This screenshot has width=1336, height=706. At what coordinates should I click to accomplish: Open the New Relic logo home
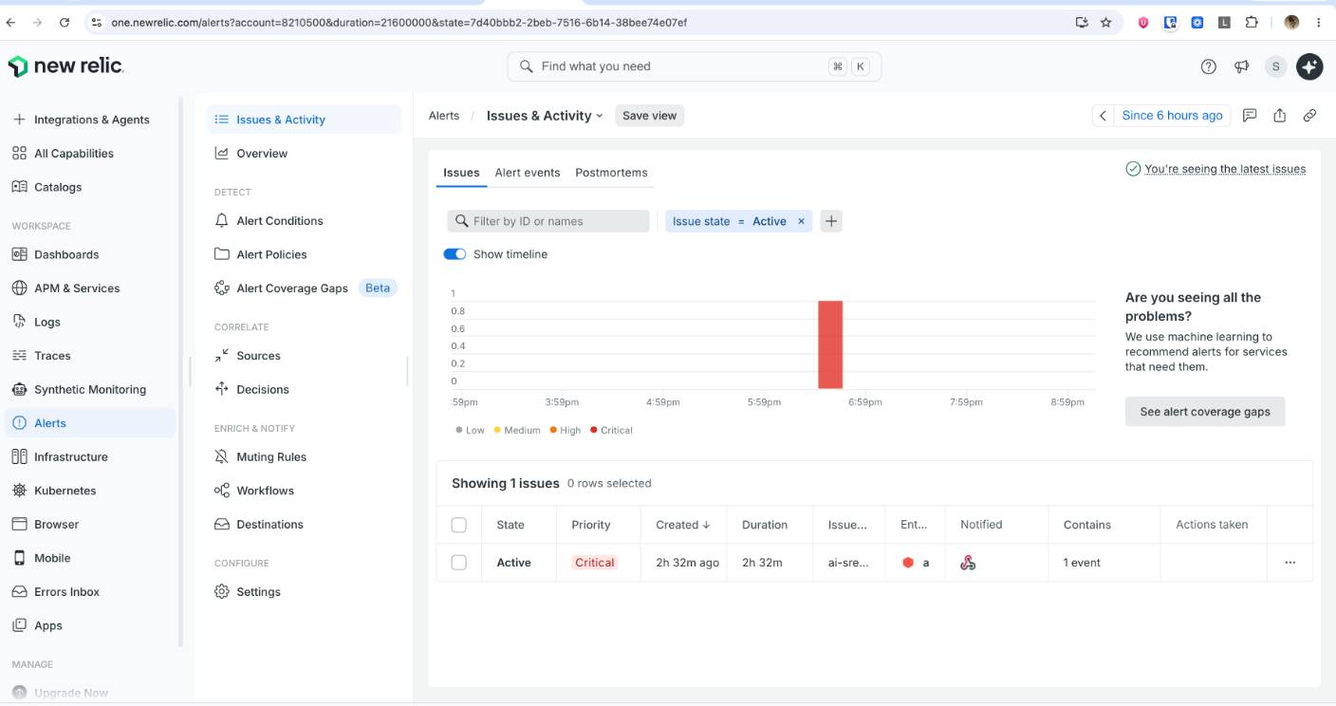click(65, 66)
